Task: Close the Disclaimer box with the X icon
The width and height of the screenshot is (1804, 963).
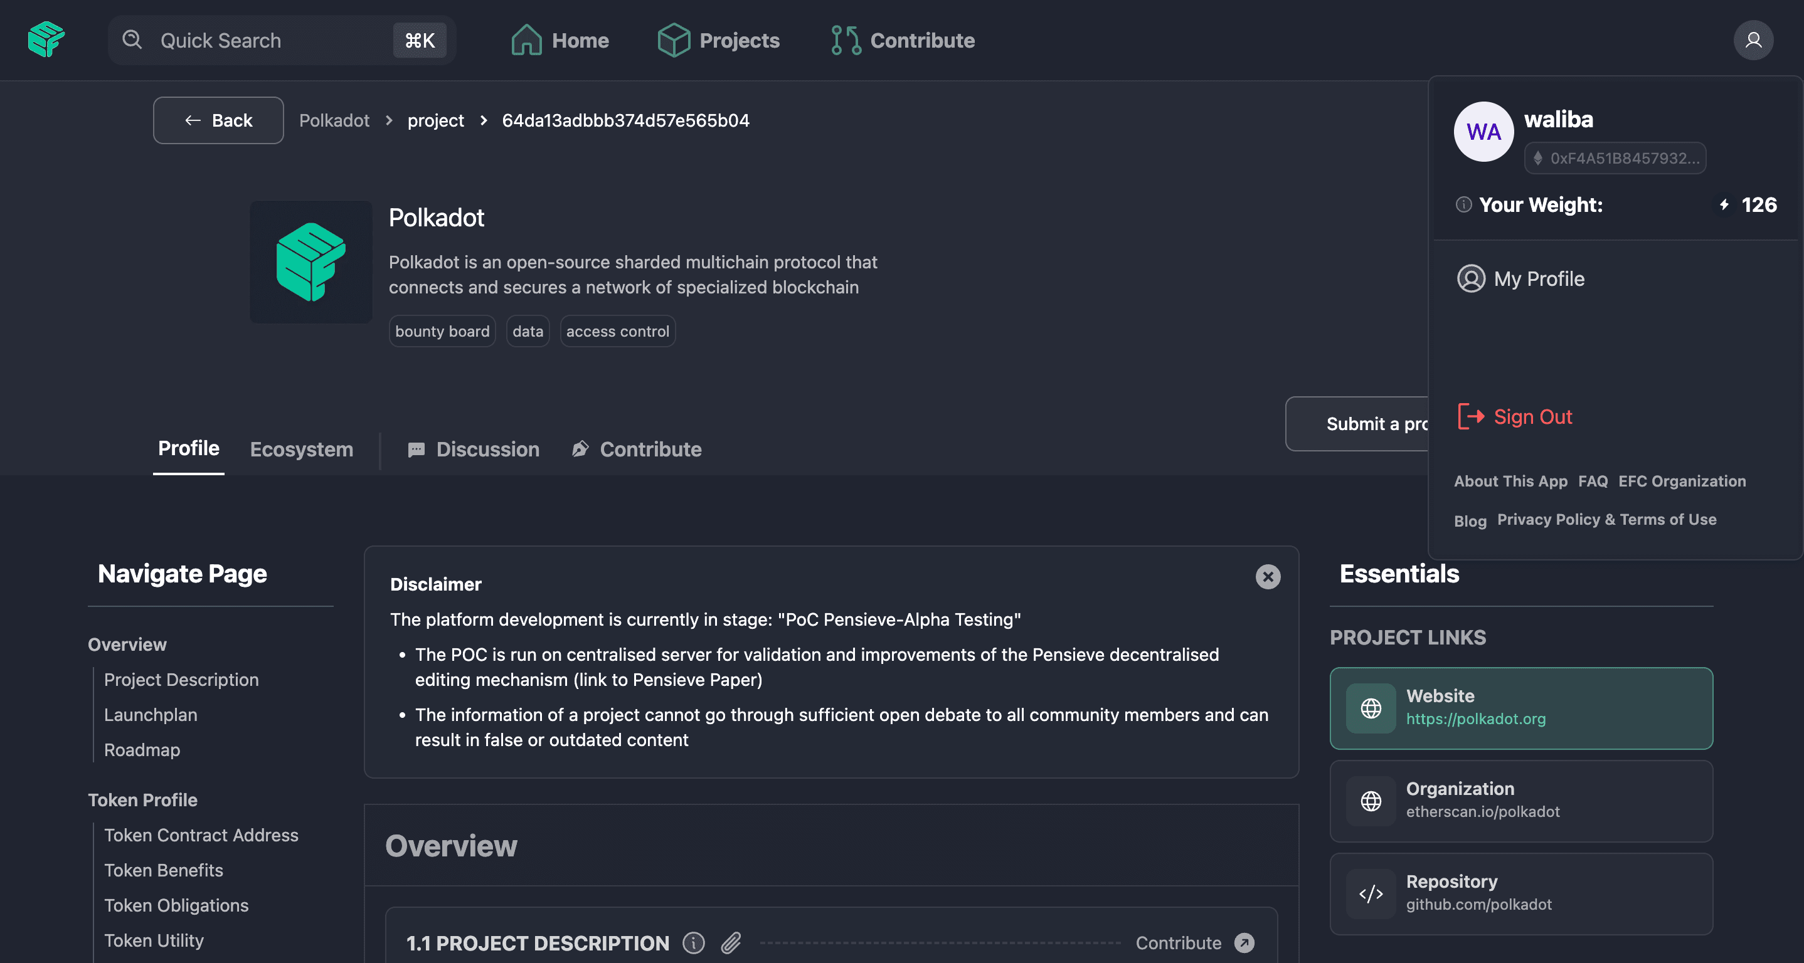Action: [x=1268, y=577]
